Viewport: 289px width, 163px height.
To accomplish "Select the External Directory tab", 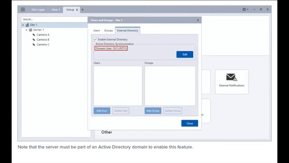I will point(127,30).
